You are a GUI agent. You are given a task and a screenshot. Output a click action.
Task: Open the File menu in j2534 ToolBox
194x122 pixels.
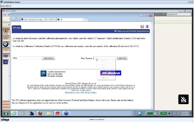pyautogui.click(x=5, y=15)
